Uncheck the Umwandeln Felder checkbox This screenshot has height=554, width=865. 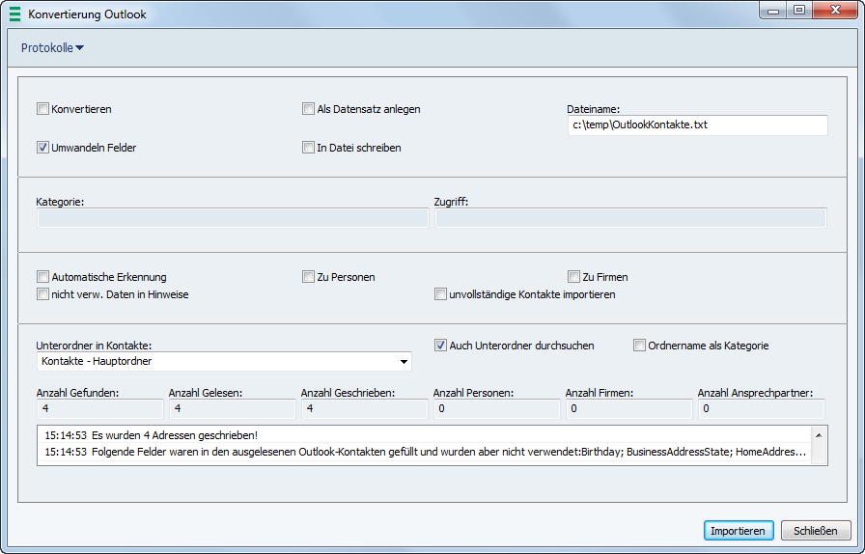[x=42, y=148]
